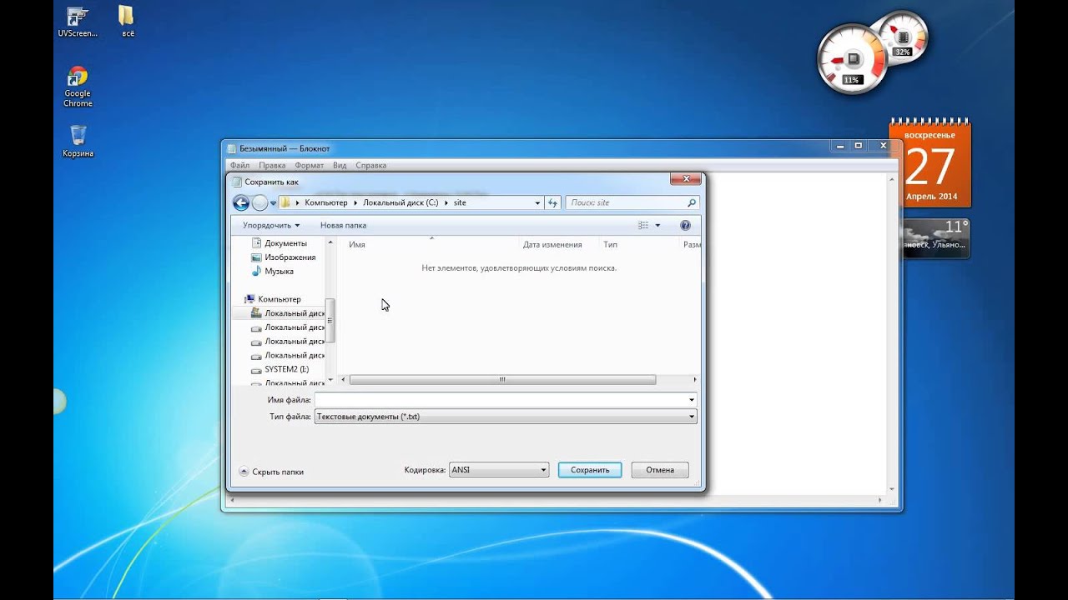Open the recent locations arrow beside Forward
The image size is (1068, 600).
pyautogui.click(x=273, y=203)
